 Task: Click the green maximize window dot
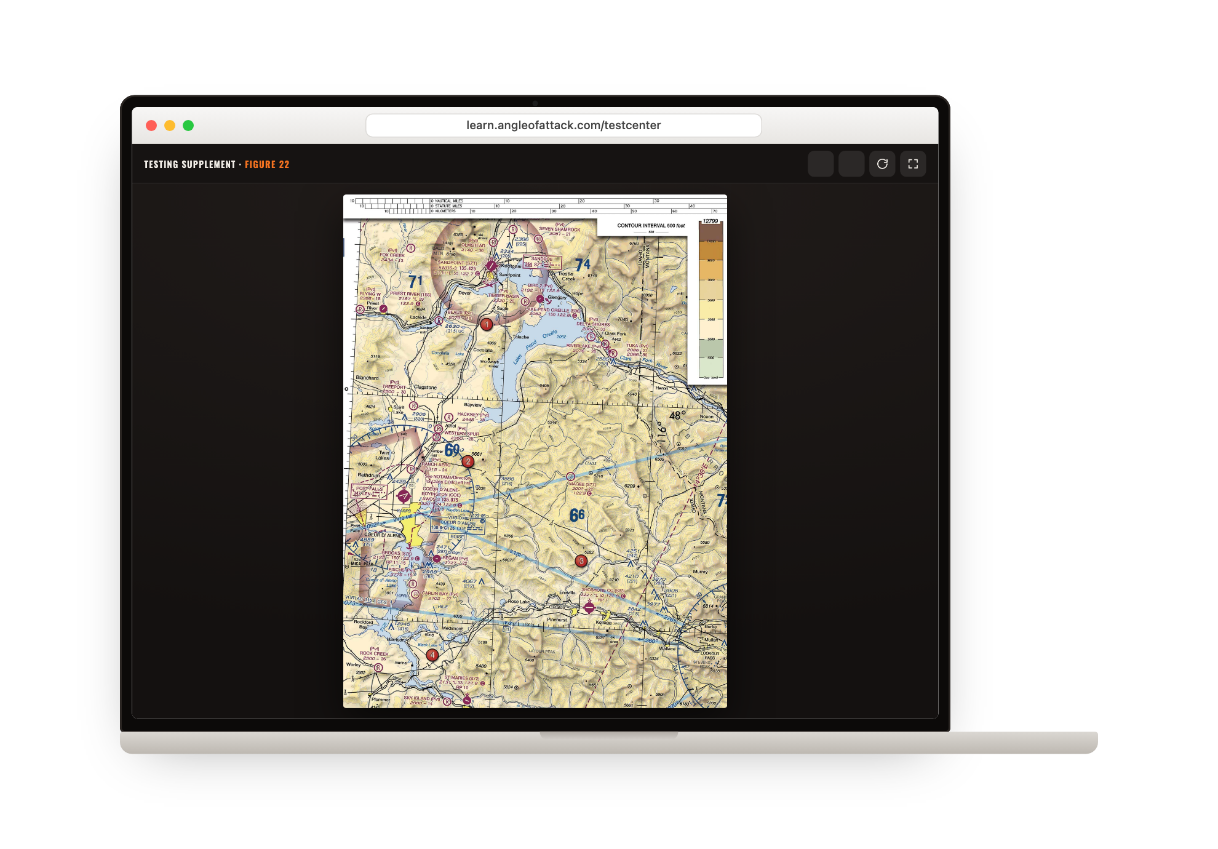(x=188, y=126)
